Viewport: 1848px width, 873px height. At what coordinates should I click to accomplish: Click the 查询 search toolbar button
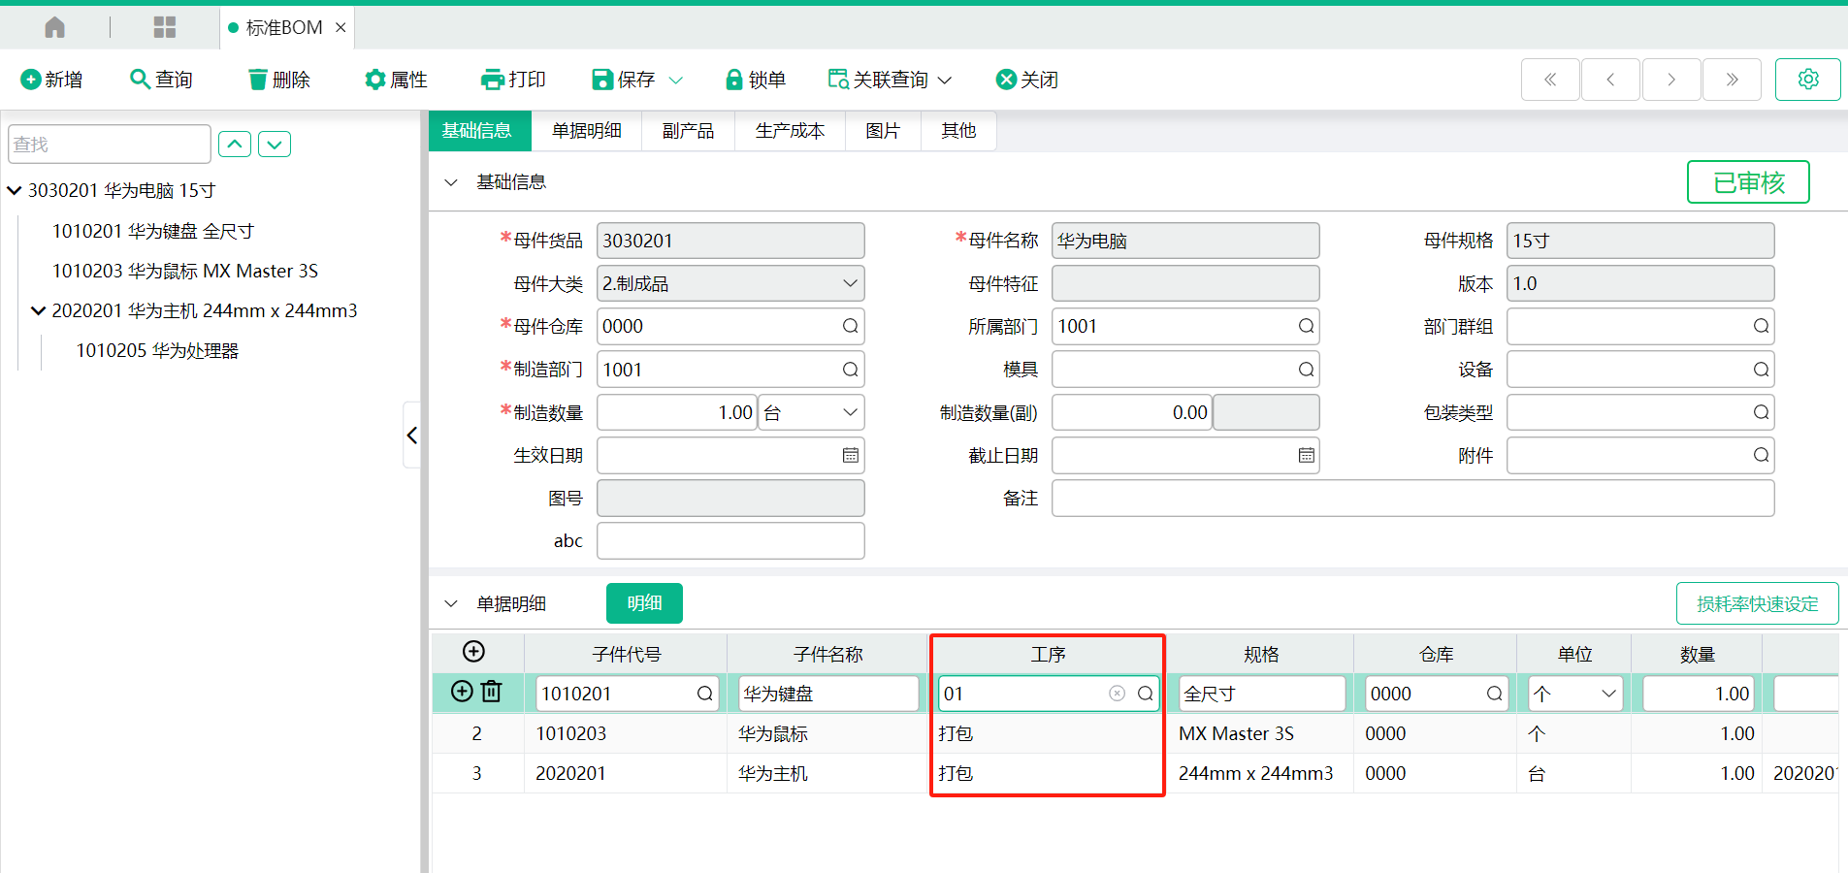[161, 80]
